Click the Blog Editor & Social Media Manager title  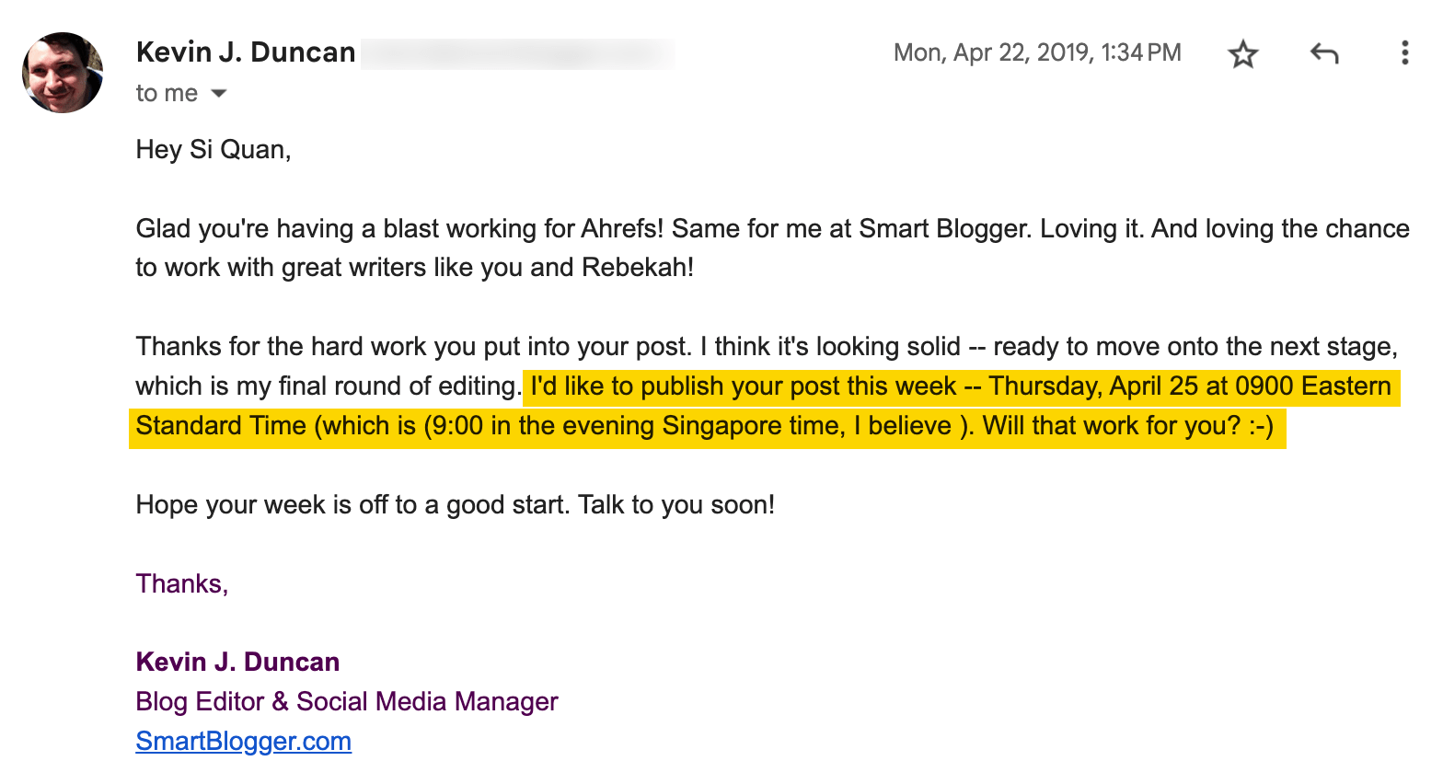(x=346, y=701)
